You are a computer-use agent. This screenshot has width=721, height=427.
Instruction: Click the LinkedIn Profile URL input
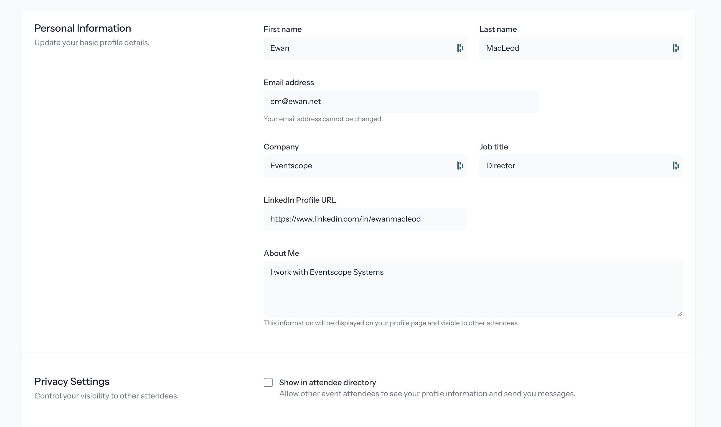365,219
